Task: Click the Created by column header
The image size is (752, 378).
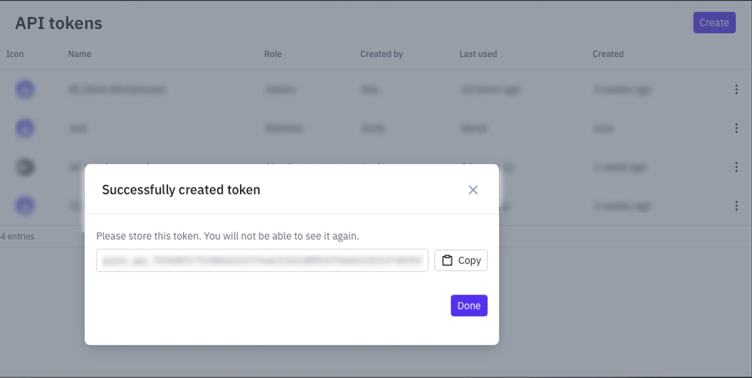Action: [x=381, y=54]
